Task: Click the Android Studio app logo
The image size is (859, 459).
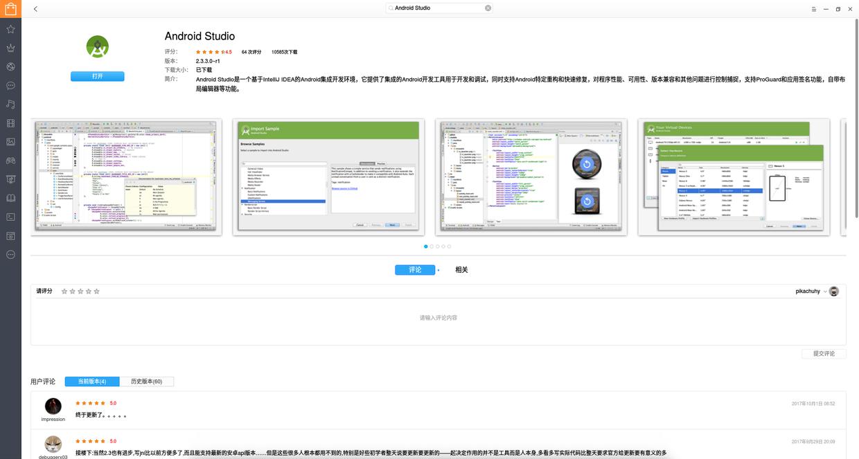Action: [x=98, y=47]
